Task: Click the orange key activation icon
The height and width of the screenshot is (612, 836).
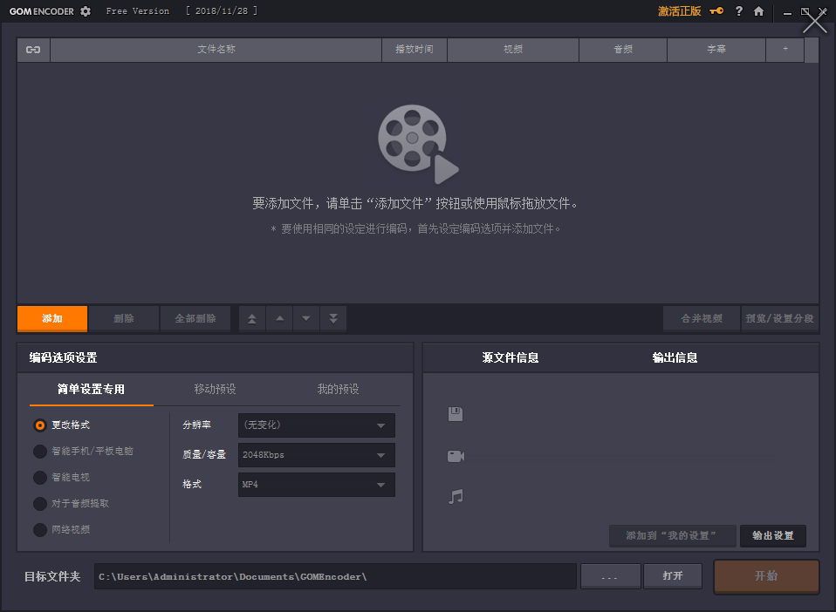Action: pos(717,11)
